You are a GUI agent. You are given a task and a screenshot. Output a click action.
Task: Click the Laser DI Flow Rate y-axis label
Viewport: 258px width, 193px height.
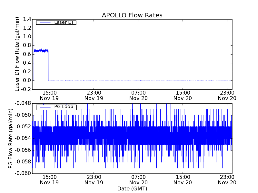[x=17, y=54]
